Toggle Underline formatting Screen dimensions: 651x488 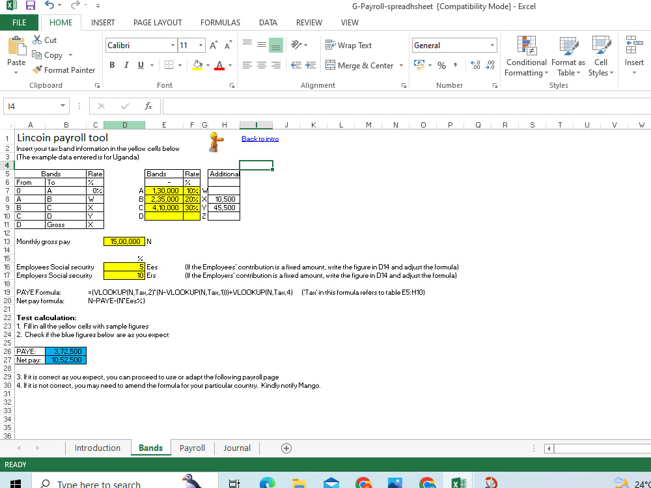click(x=141, y=65)
